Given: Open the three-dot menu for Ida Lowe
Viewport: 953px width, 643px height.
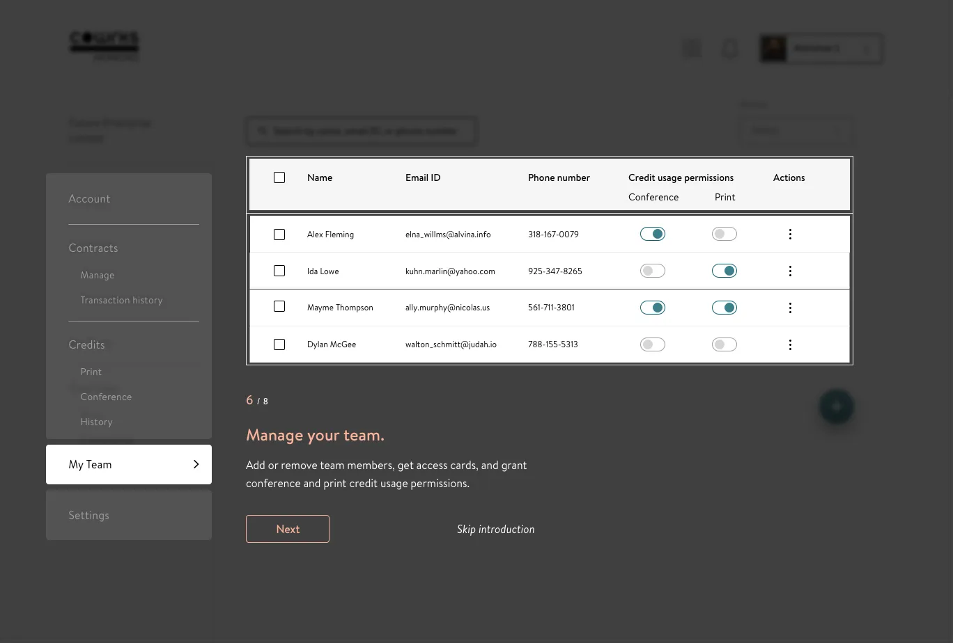Looking at the screenshot, I should tap(790, 271).
